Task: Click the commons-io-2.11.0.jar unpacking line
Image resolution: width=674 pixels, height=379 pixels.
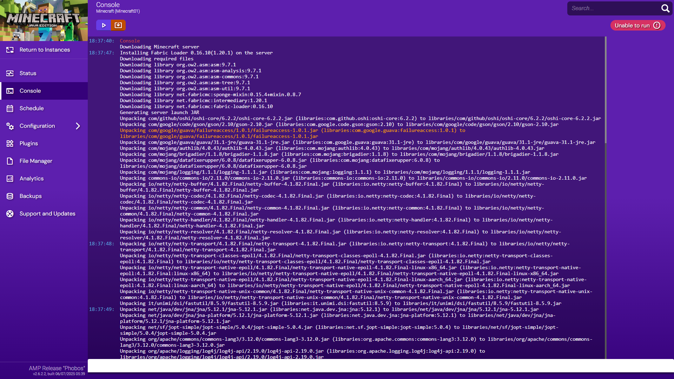Action: [x=353, y=178]
